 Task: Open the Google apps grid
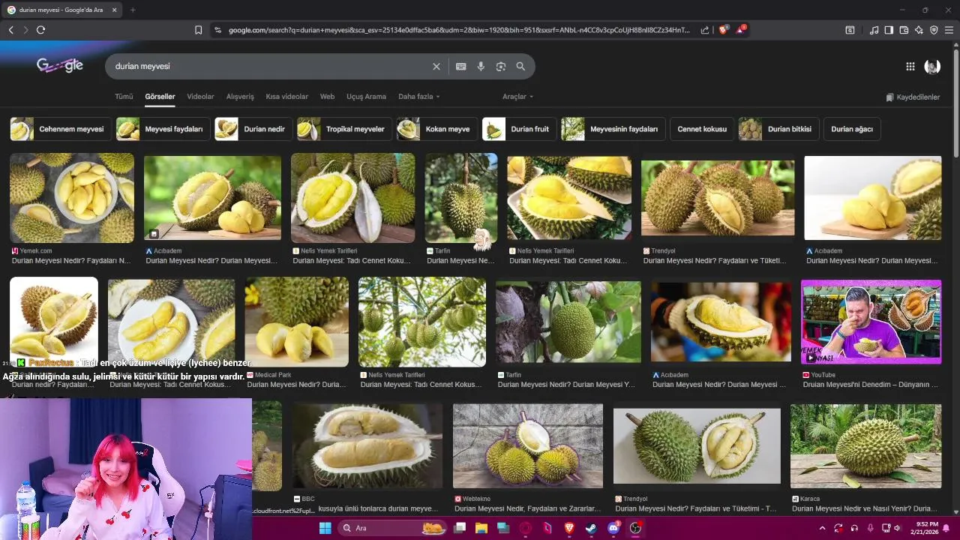(x=910, y=67)
